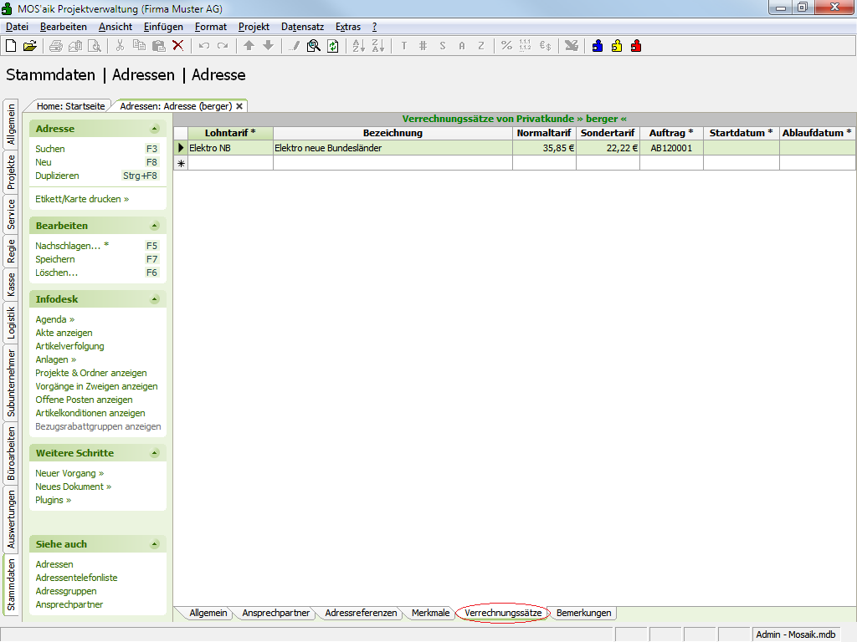Open the Extras menu

348,27
